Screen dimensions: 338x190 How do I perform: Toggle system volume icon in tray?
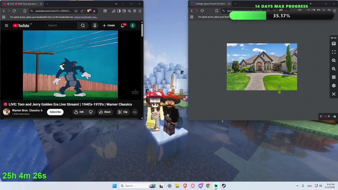pyautogui.click(x=321, y=186)
